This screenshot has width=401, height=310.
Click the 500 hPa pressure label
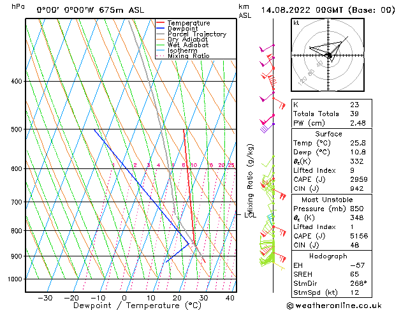click(x=17, y=129)
